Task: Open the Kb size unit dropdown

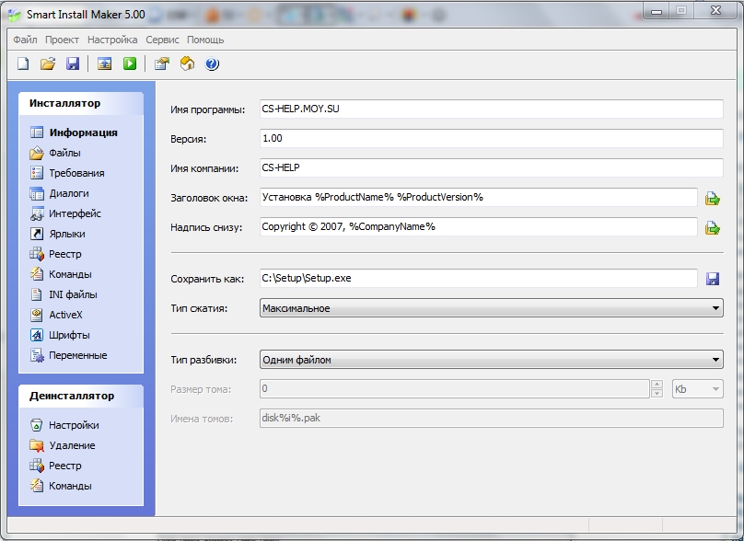Action: coord(698,389)
